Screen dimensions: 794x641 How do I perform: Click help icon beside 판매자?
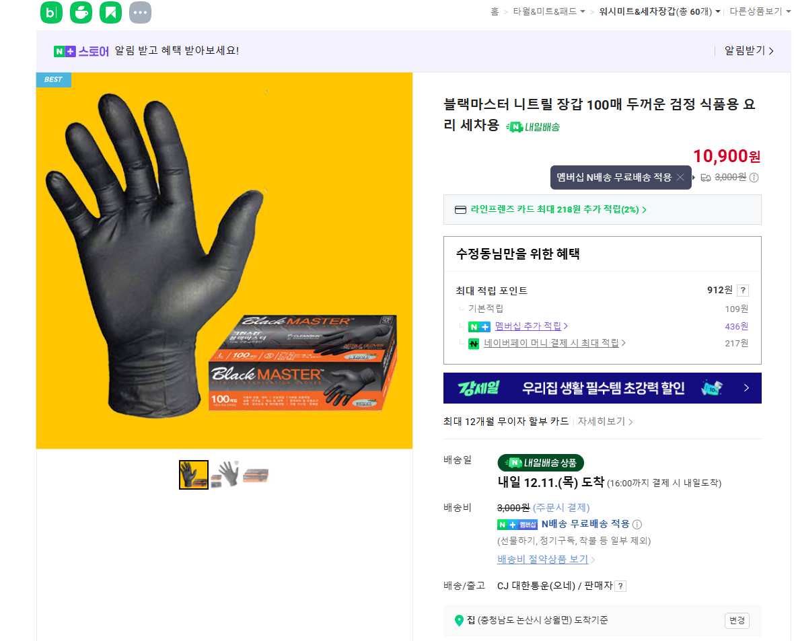click(x=621, y=586)
